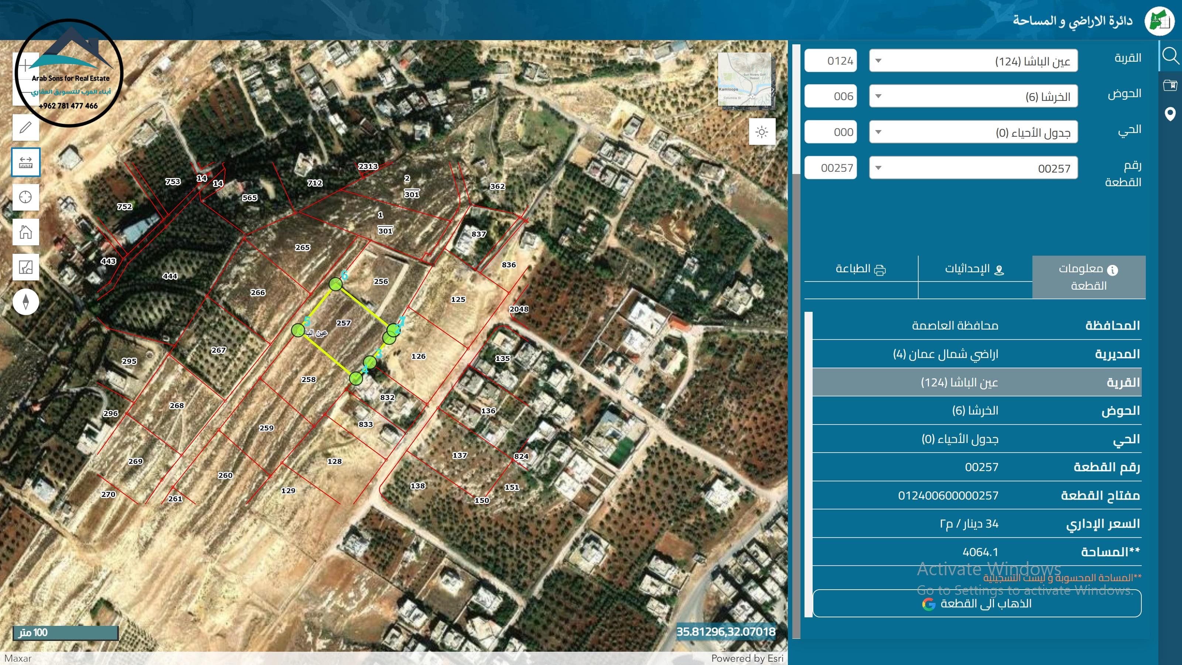This screenshot has height=665, width=1182.
Task: Click the home extent icon
Action: coord(26,232)
